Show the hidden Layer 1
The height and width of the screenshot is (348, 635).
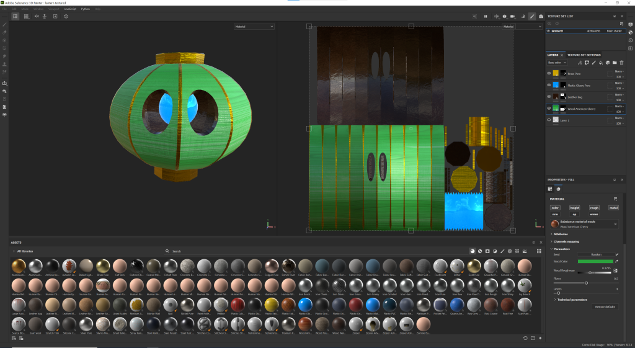point(549,120)
